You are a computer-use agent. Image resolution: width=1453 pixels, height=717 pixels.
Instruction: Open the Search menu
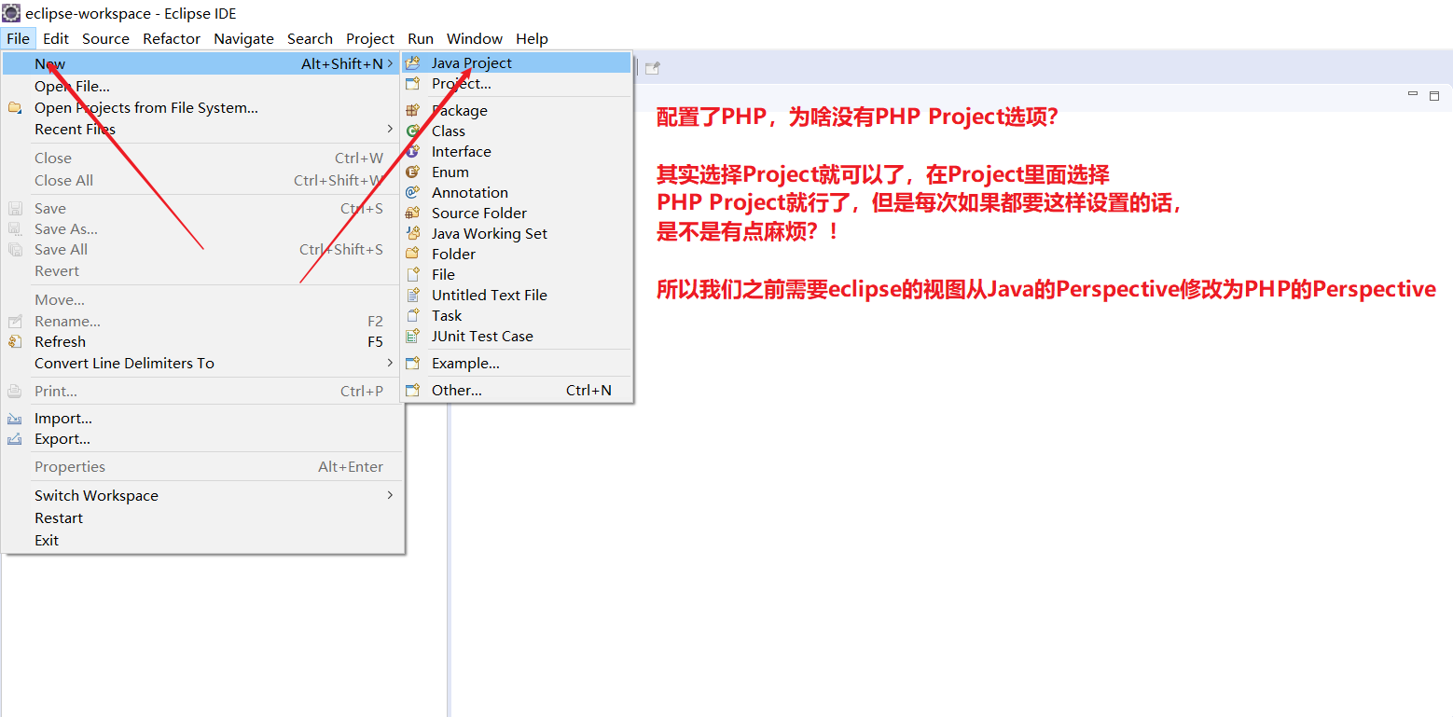point(310,38)
